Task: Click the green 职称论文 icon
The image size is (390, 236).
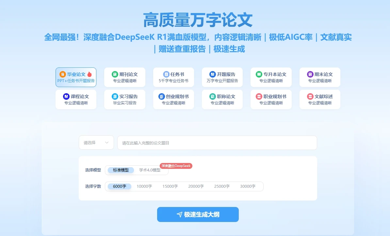Action: click(x=212, y=96)
